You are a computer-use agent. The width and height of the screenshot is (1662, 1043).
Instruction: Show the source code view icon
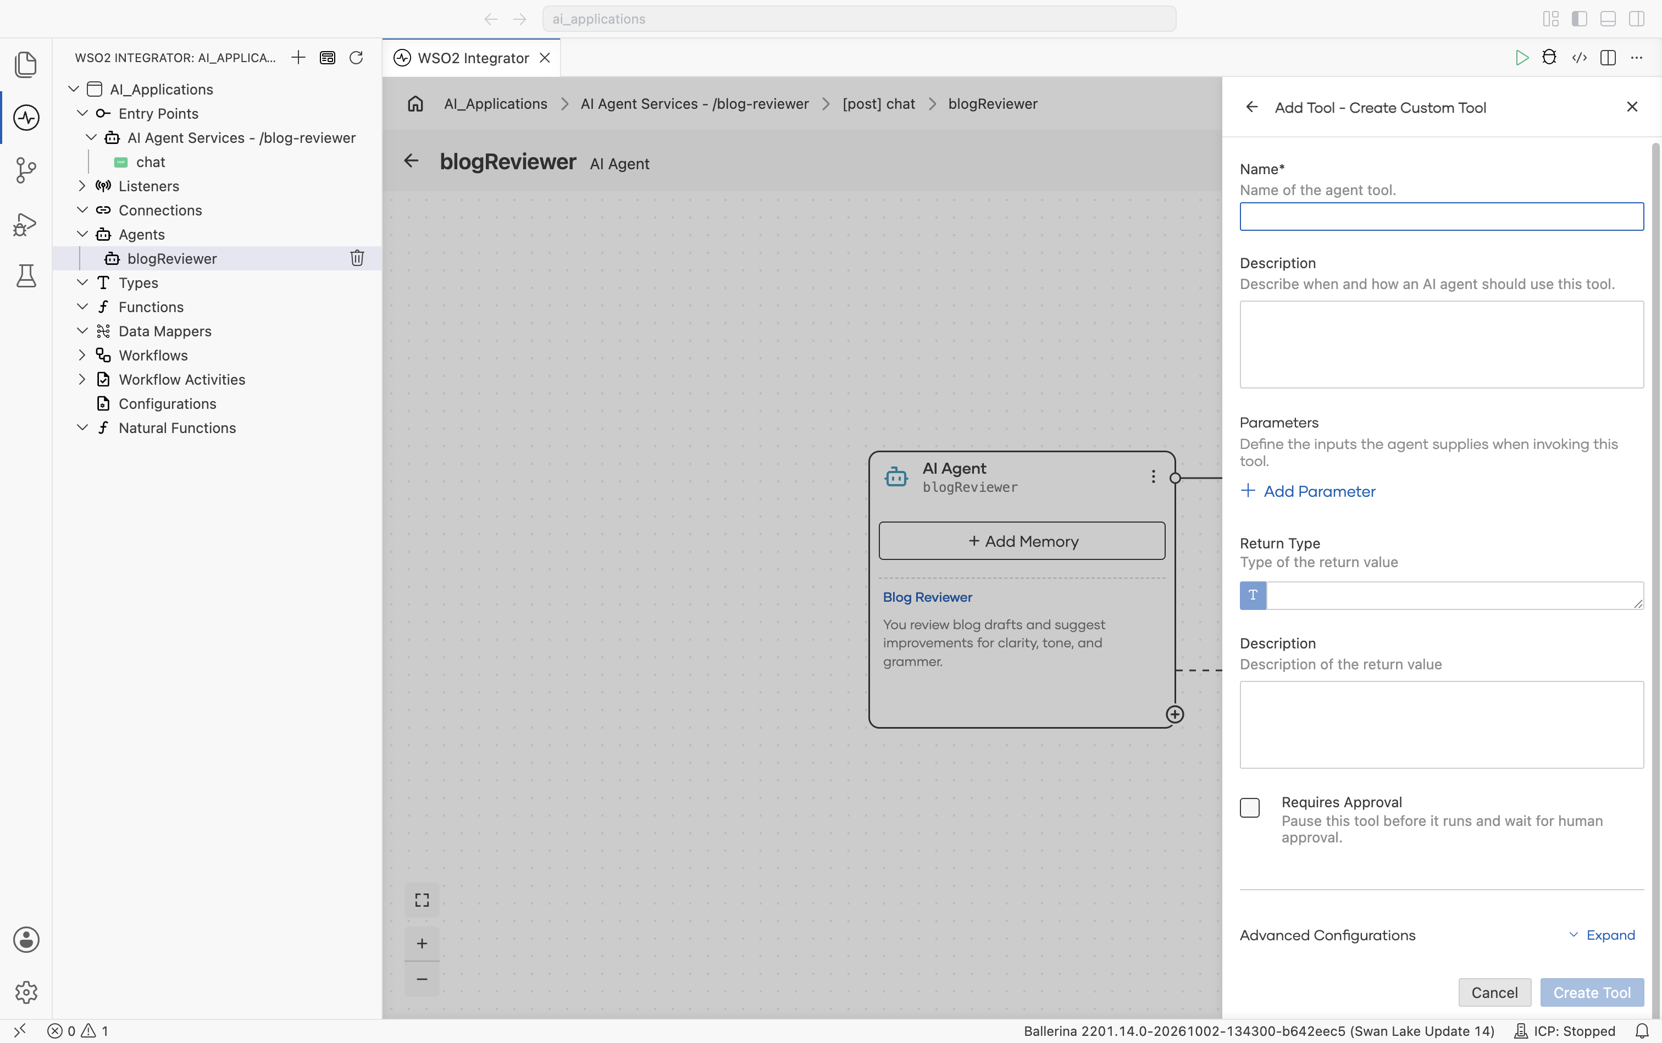[1579, 58]
